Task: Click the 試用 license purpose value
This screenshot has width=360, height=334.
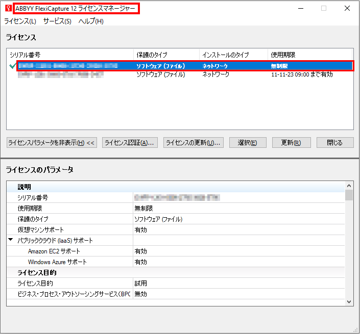Action: (x=140, y=284)
